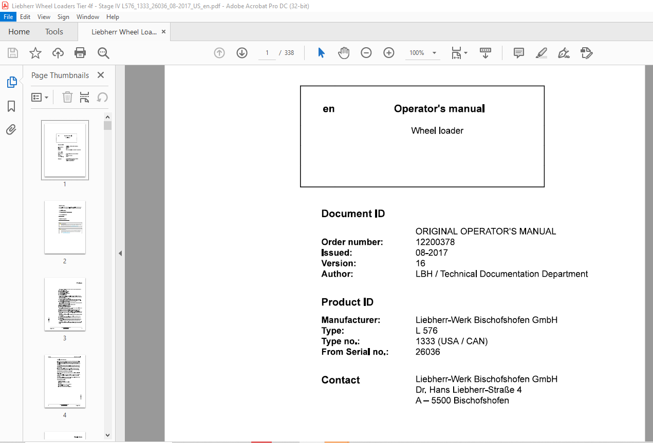The image size is (653, 443).
Task: Open Page Thumbnails sidebar icon
Action: click(11, 82)
